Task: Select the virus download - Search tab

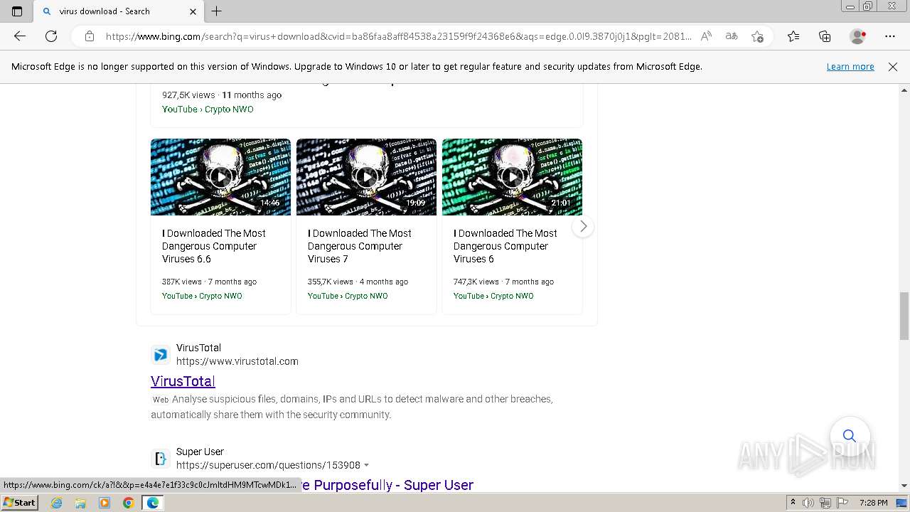Action: (117, 11)
